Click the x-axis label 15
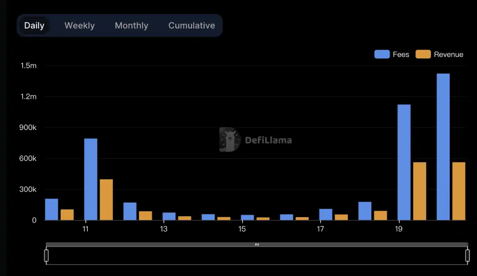 tap(242, 229)
